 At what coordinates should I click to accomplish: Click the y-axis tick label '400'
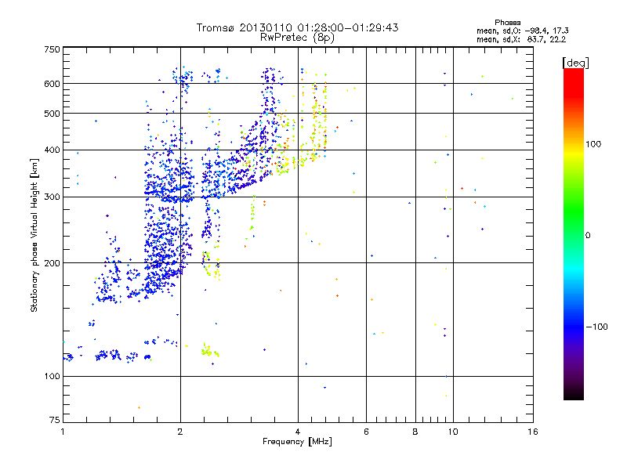click(52, 150)
